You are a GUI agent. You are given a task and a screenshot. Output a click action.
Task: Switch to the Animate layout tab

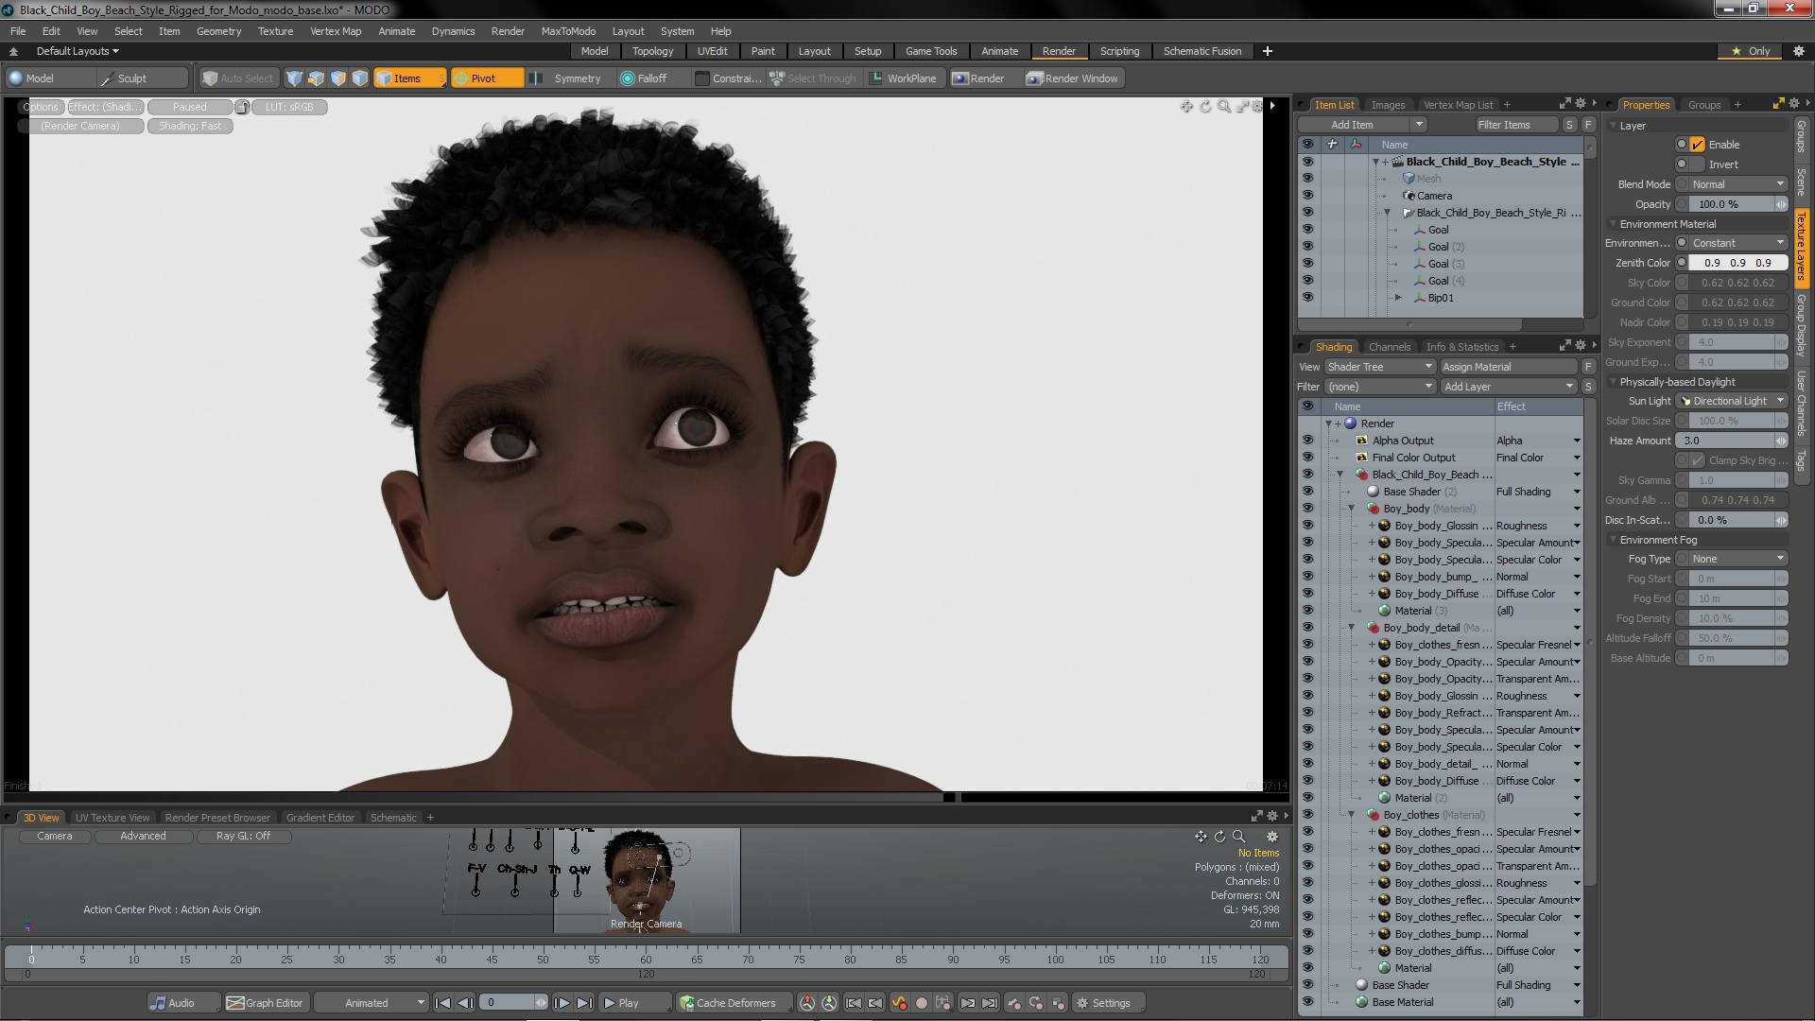point(999,51)
